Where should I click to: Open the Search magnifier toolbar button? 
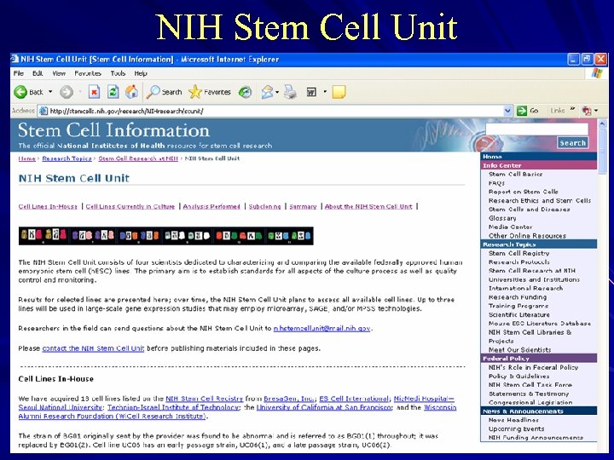(x=165, y=92)
